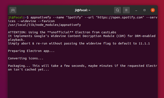The width and height of the screenshot is (164, 98).
Task: Click the **unofficial** word in the warning
Action: 60,32
